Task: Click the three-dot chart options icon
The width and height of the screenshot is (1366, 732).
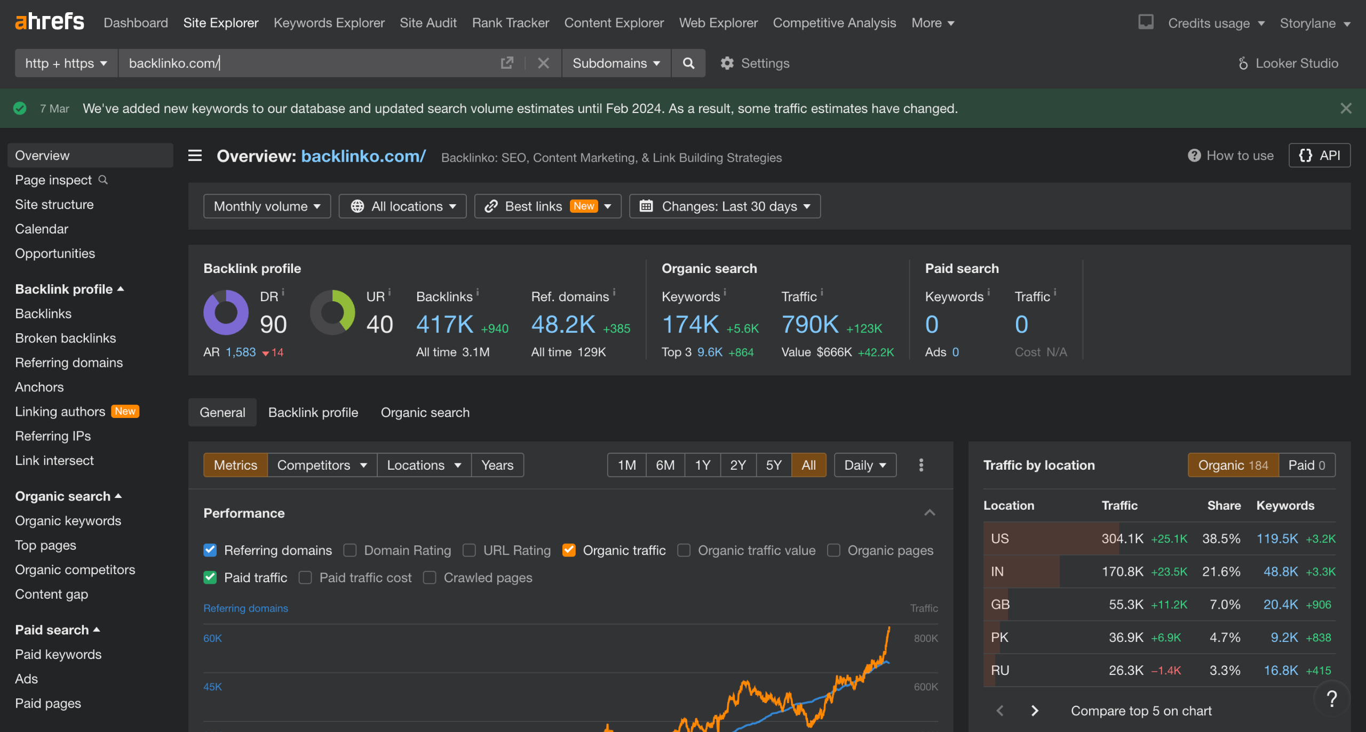Action: 921,465
